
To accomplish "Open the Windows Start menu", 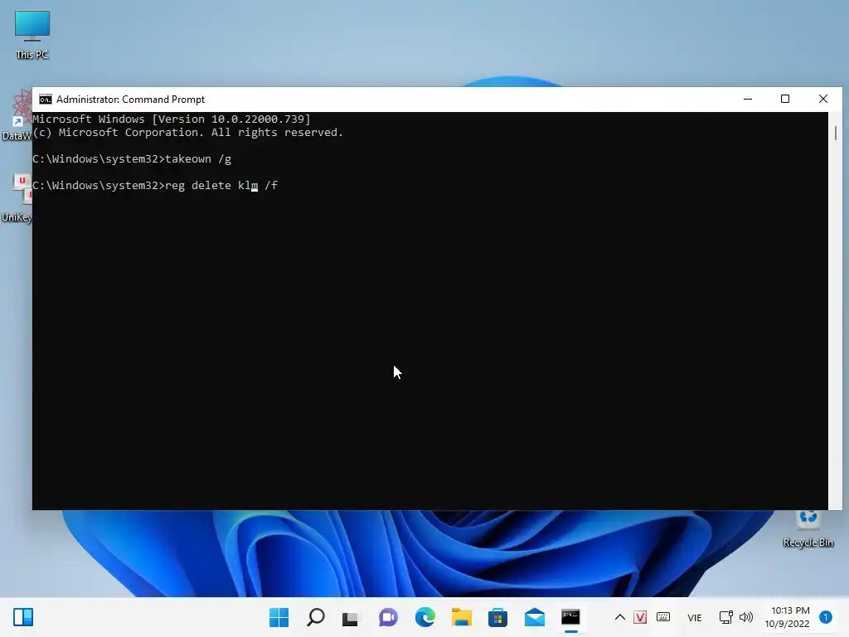I will click(x=279, y=617).
